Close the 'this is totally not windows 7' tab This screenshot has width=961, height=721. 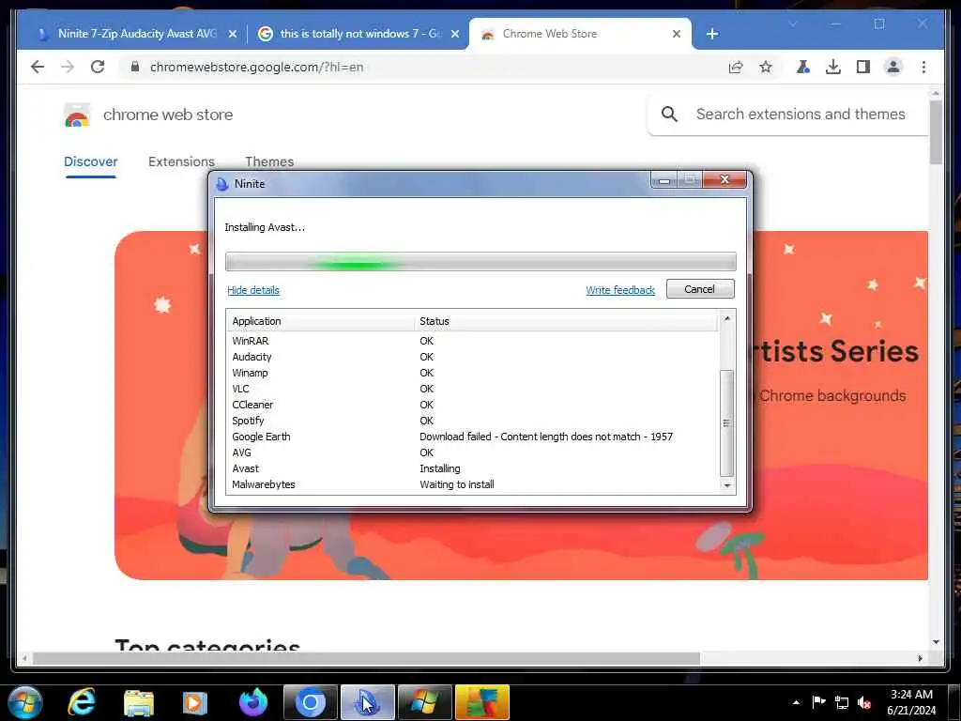point(455,34)
